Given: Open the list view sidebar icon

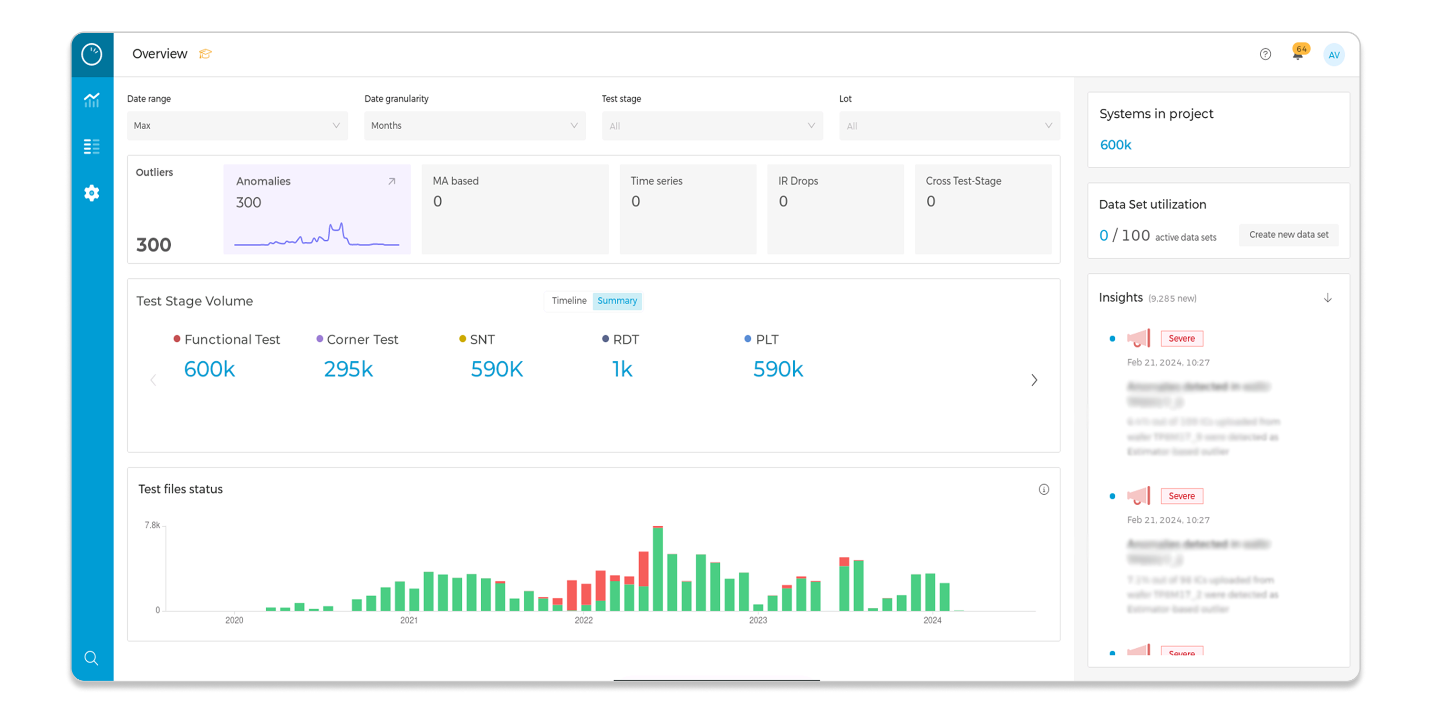Looking at the screenshot, I should coord(92,146).
